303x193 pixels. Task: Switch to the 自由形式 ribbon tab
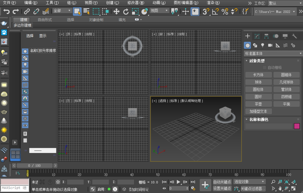point(45,20)
